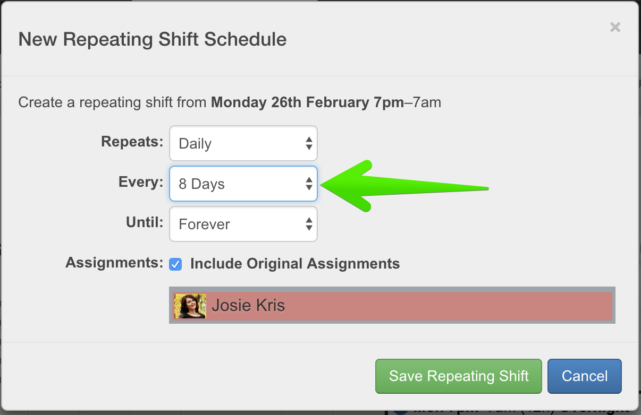Click the up-down arrows on the 8 Days selector
641x415 pixels.
point(309,184)
